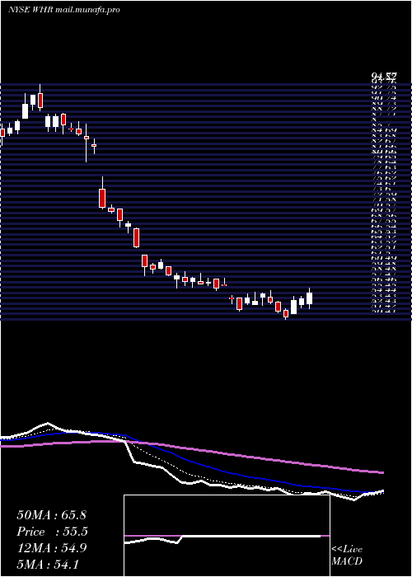Click the MACD inset chart box
This screenshot has height=577, width=412.
click(x=227, y=536)
